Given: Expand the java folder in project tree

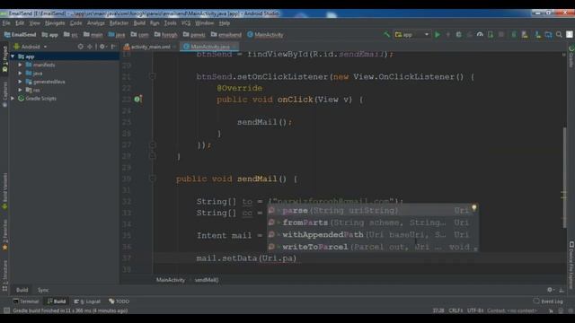Looking at the screenshot, I should [x=20, y=74].
